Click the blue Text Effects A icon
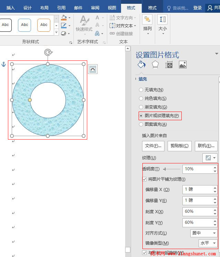Image resolution: width=220 pixels, height=257 pixels. [97, 34]
